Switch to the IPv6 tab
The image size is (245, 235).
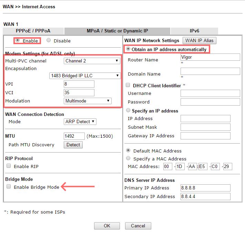pyautogui.click(x=194, y=31)
